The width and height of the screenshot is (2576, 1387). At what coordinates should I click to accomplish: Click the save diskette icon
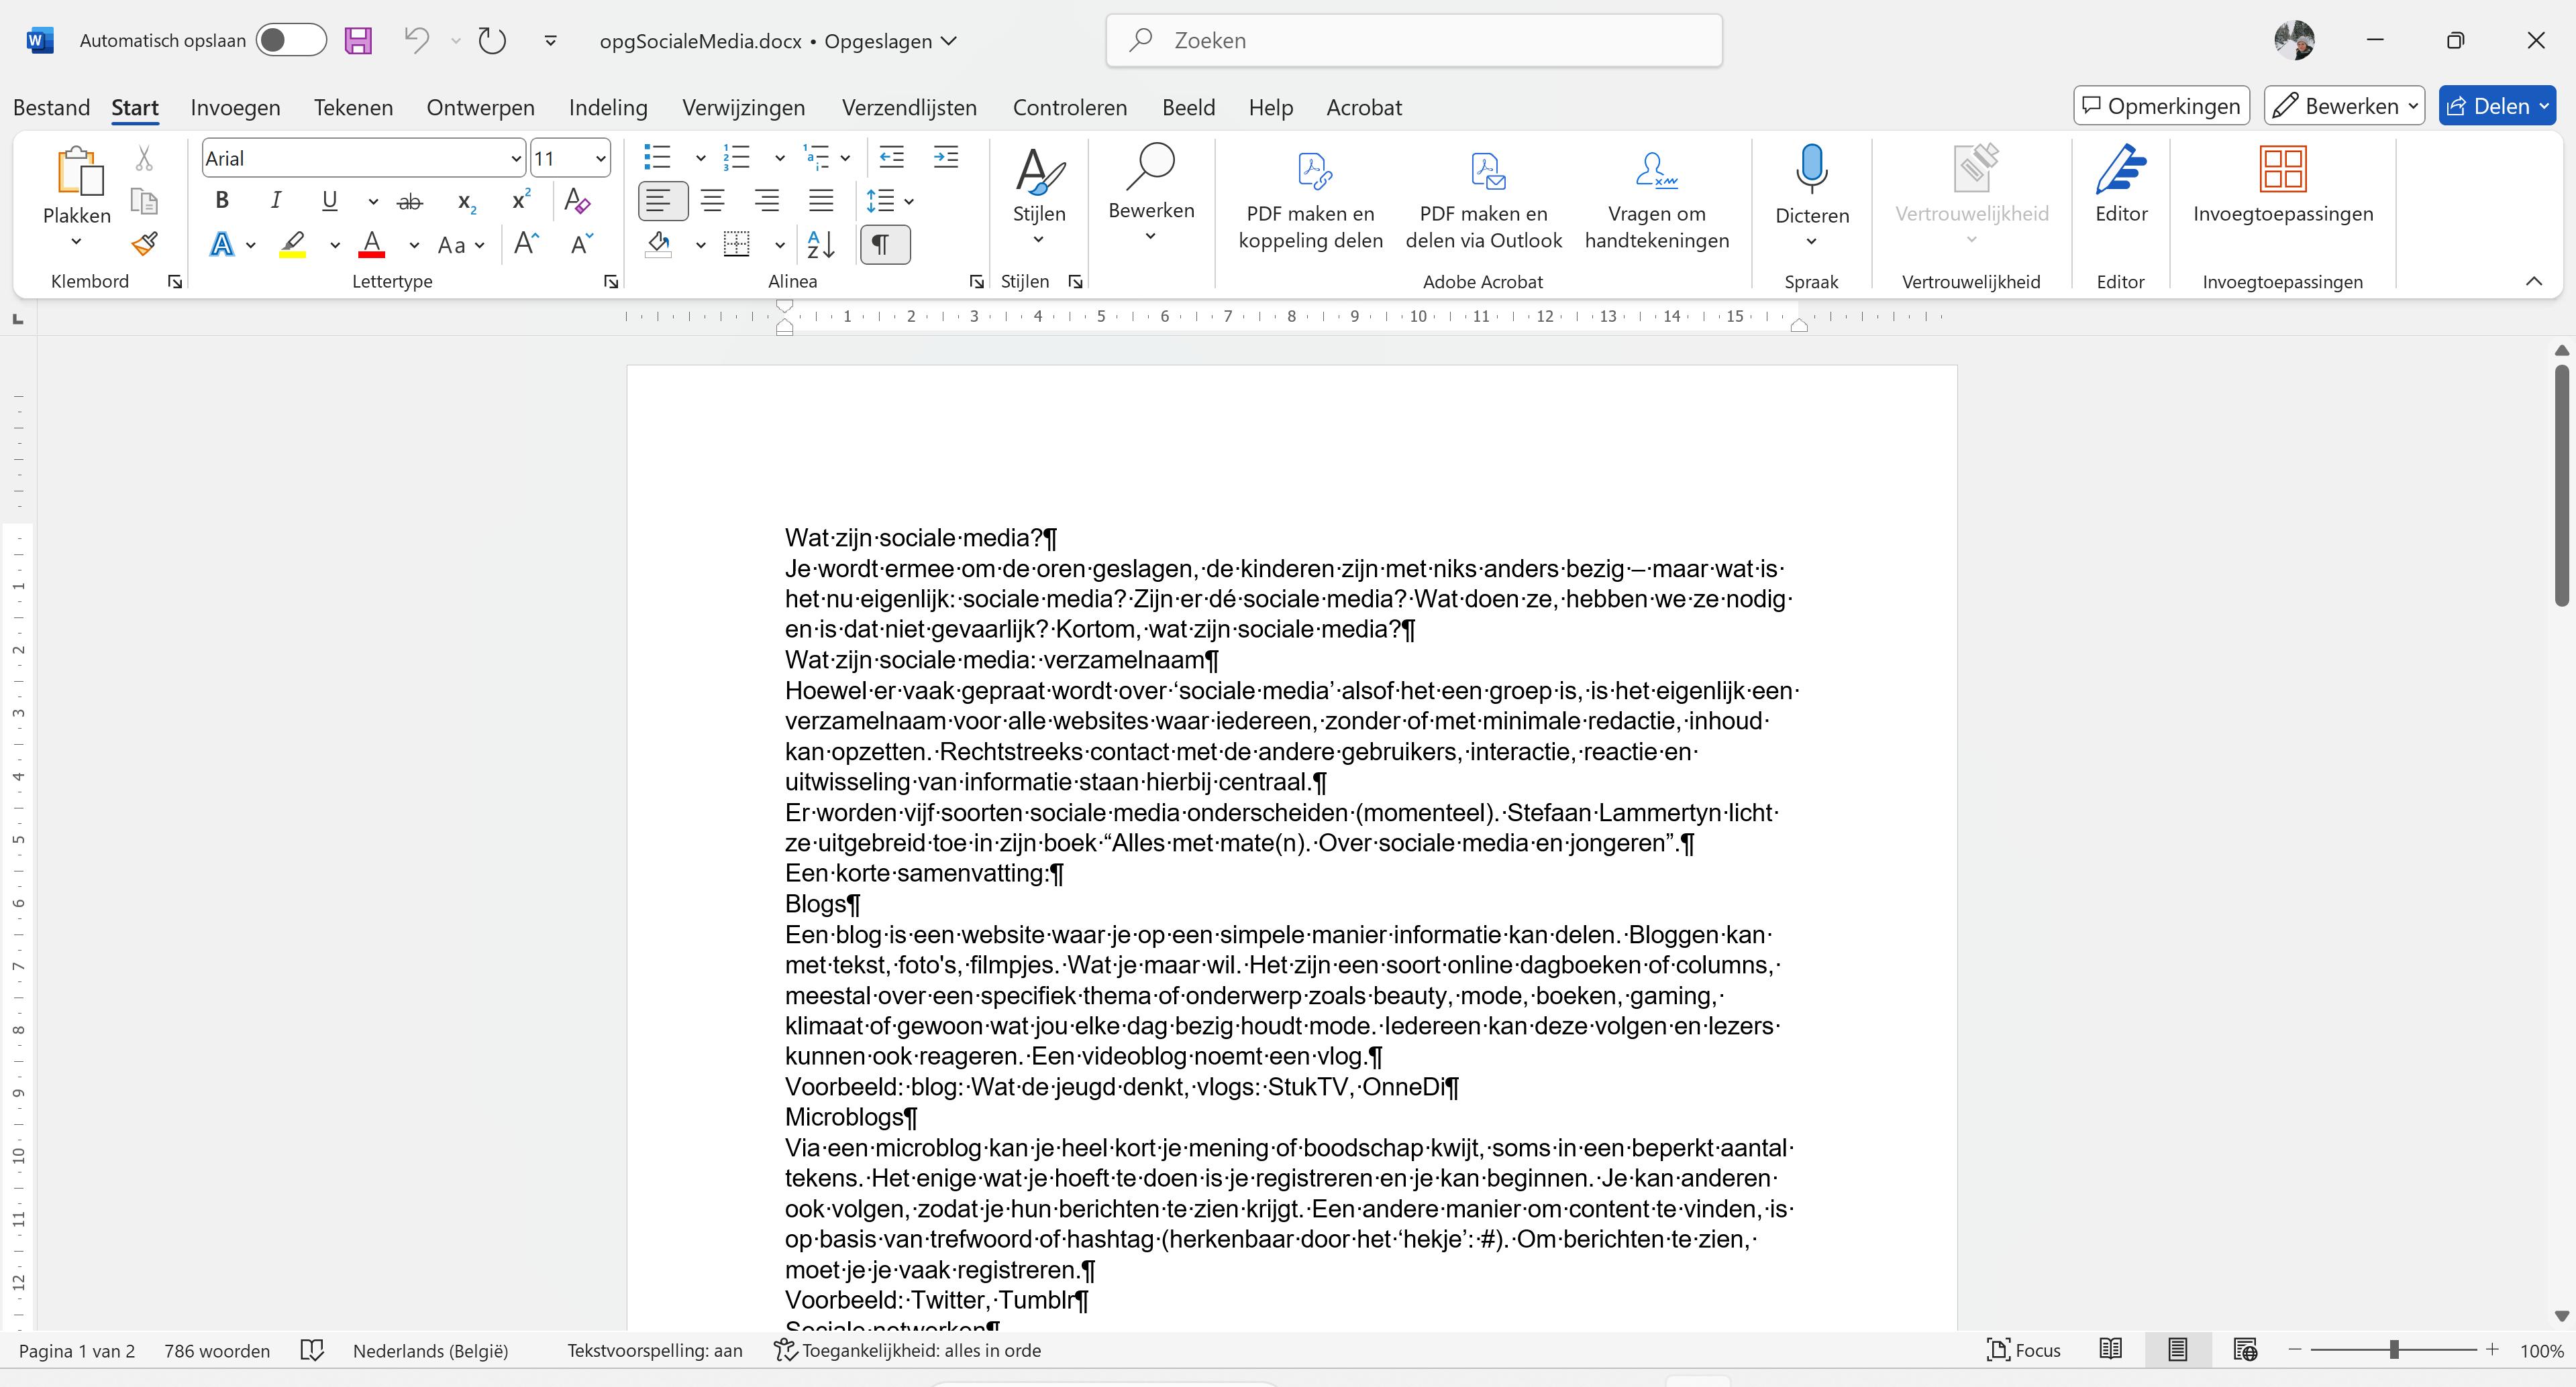tap(358, 41)
